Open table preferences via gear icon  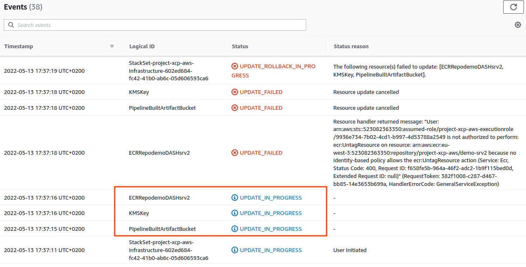pos(518,25)
